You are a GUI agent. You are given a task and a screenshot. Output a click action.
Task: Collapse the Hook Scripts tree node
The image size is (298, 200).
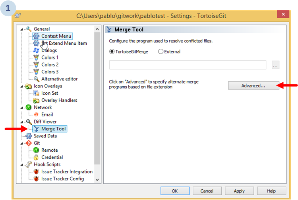tap(22, 165)
